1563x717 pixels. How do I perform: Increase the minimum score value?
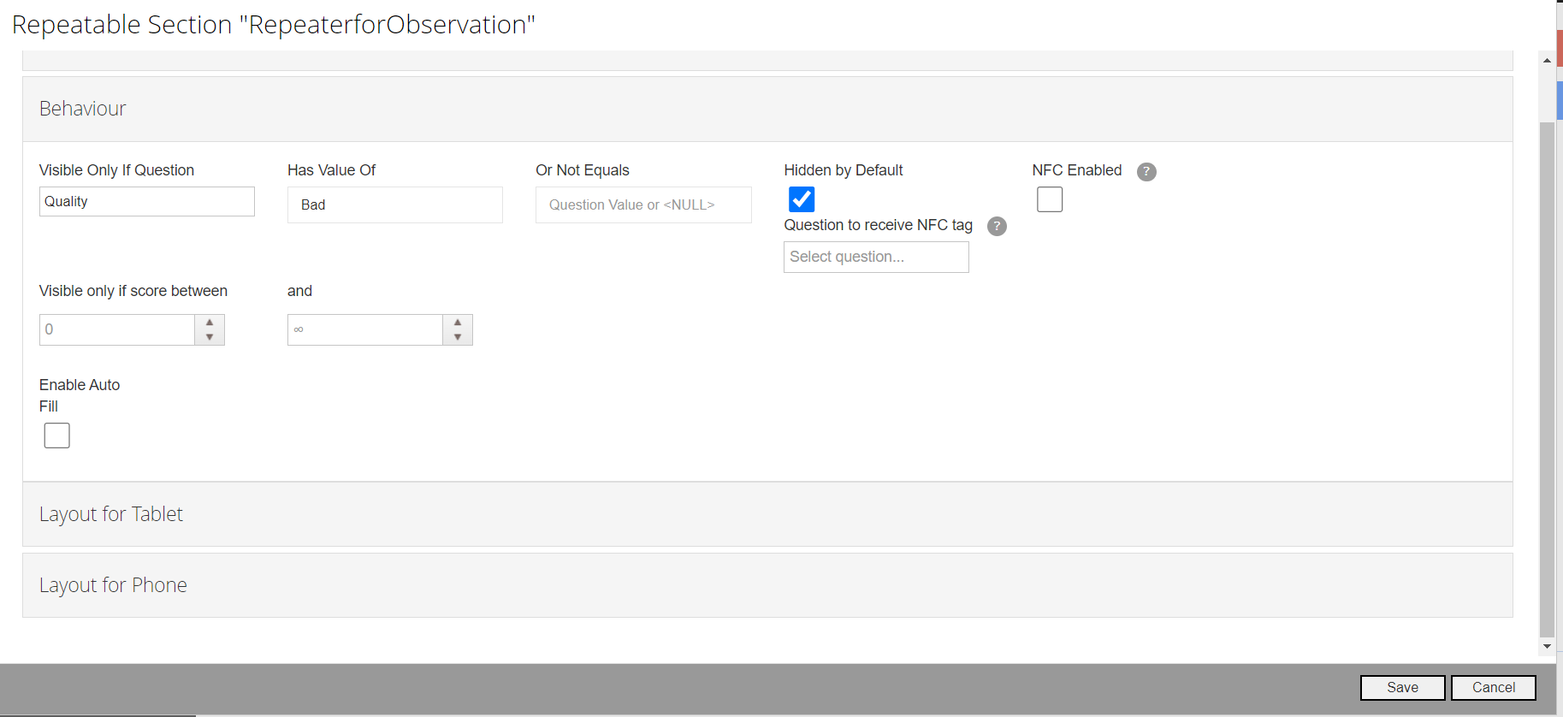210,323
